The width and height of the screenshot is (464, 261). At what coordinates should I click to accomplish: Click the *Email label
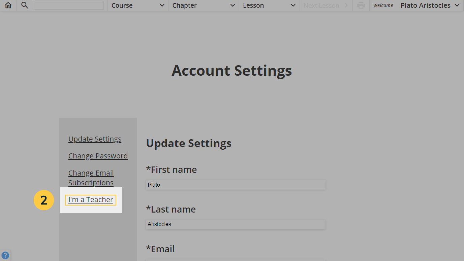(x=160, y=249)
